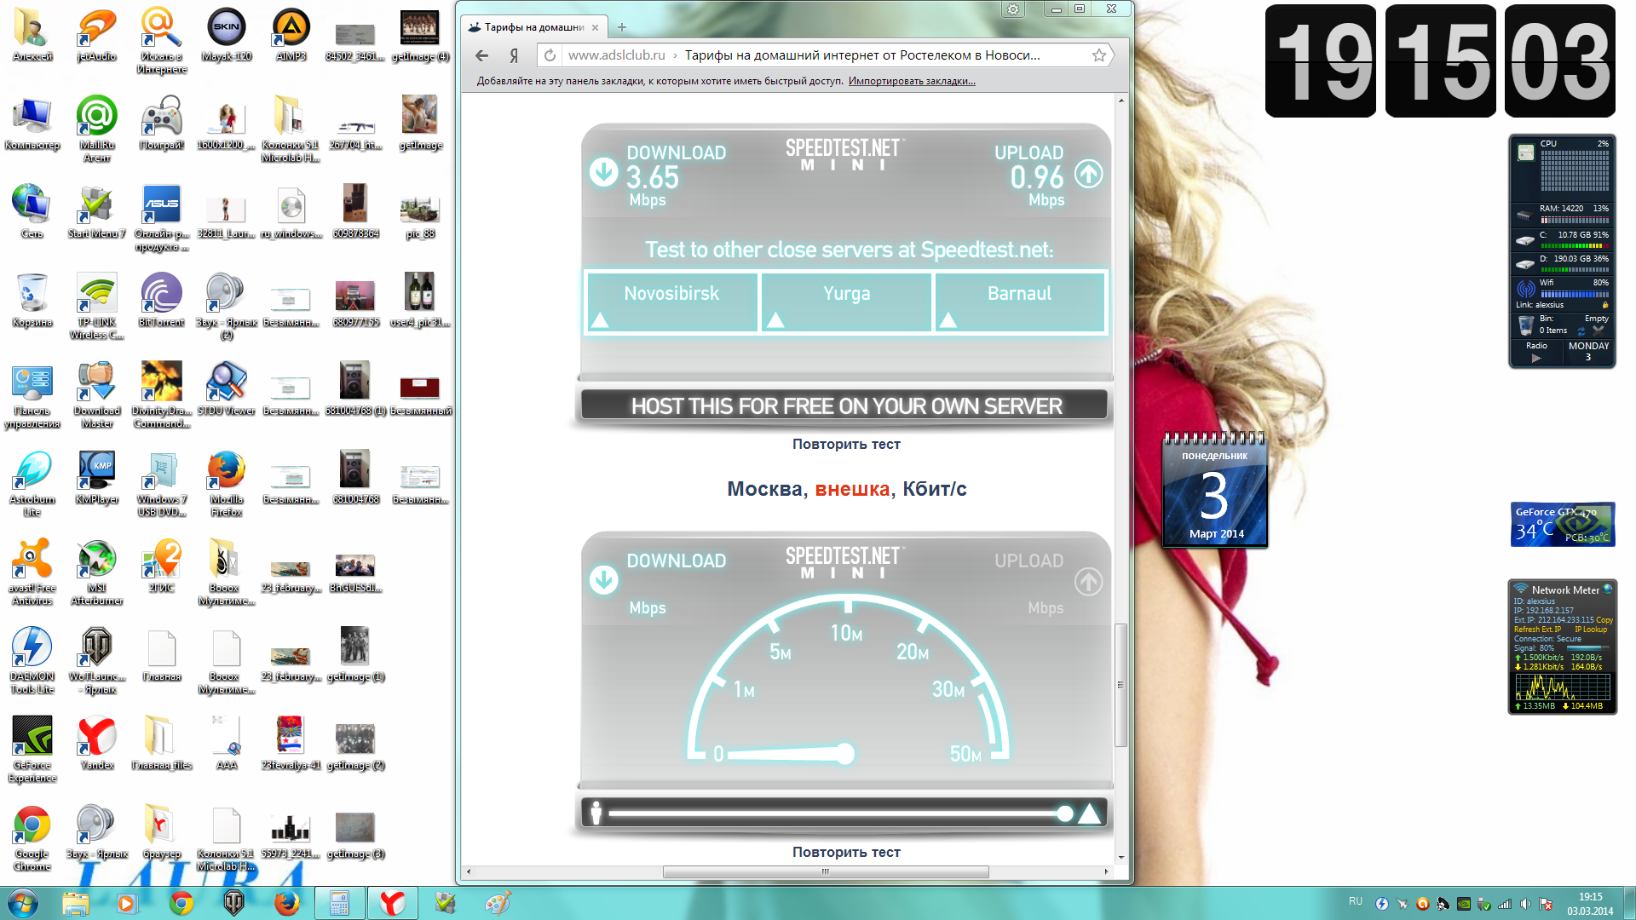Close the 'Тарифы на домашни' tab
Image resolution: width=1636 pixels, height=920 pixels.
[x=595, y=27]
